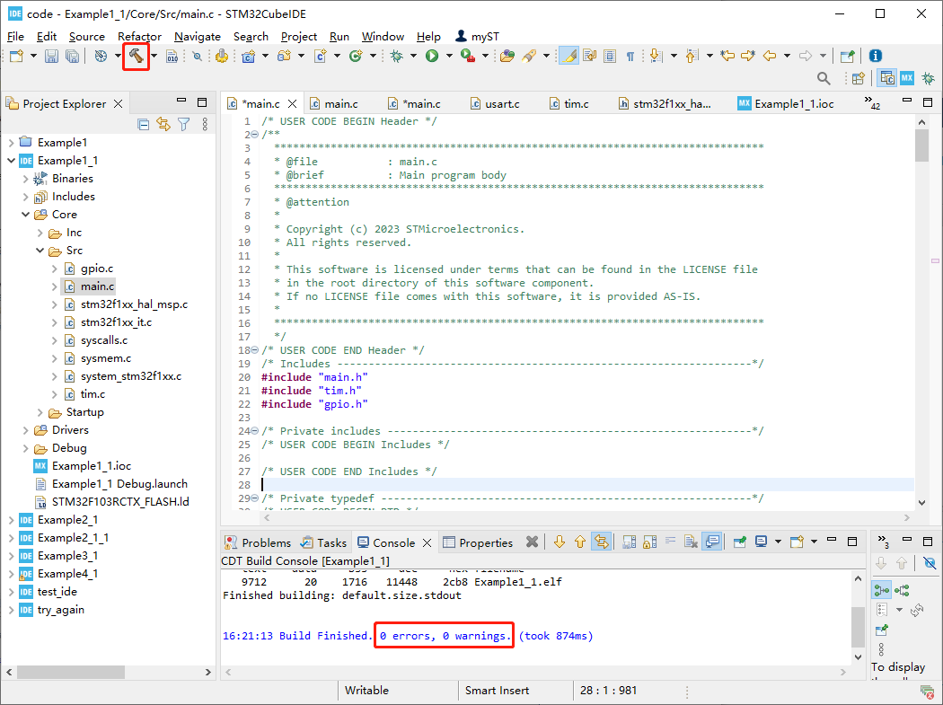Open the myST account link
This screenshot has width=943, height=705.
(x=478, y=37)
